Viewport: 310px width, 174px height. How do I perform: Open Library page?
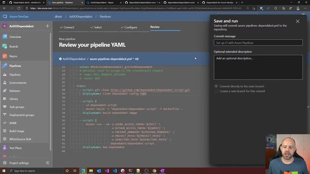(x=14, y=99)
